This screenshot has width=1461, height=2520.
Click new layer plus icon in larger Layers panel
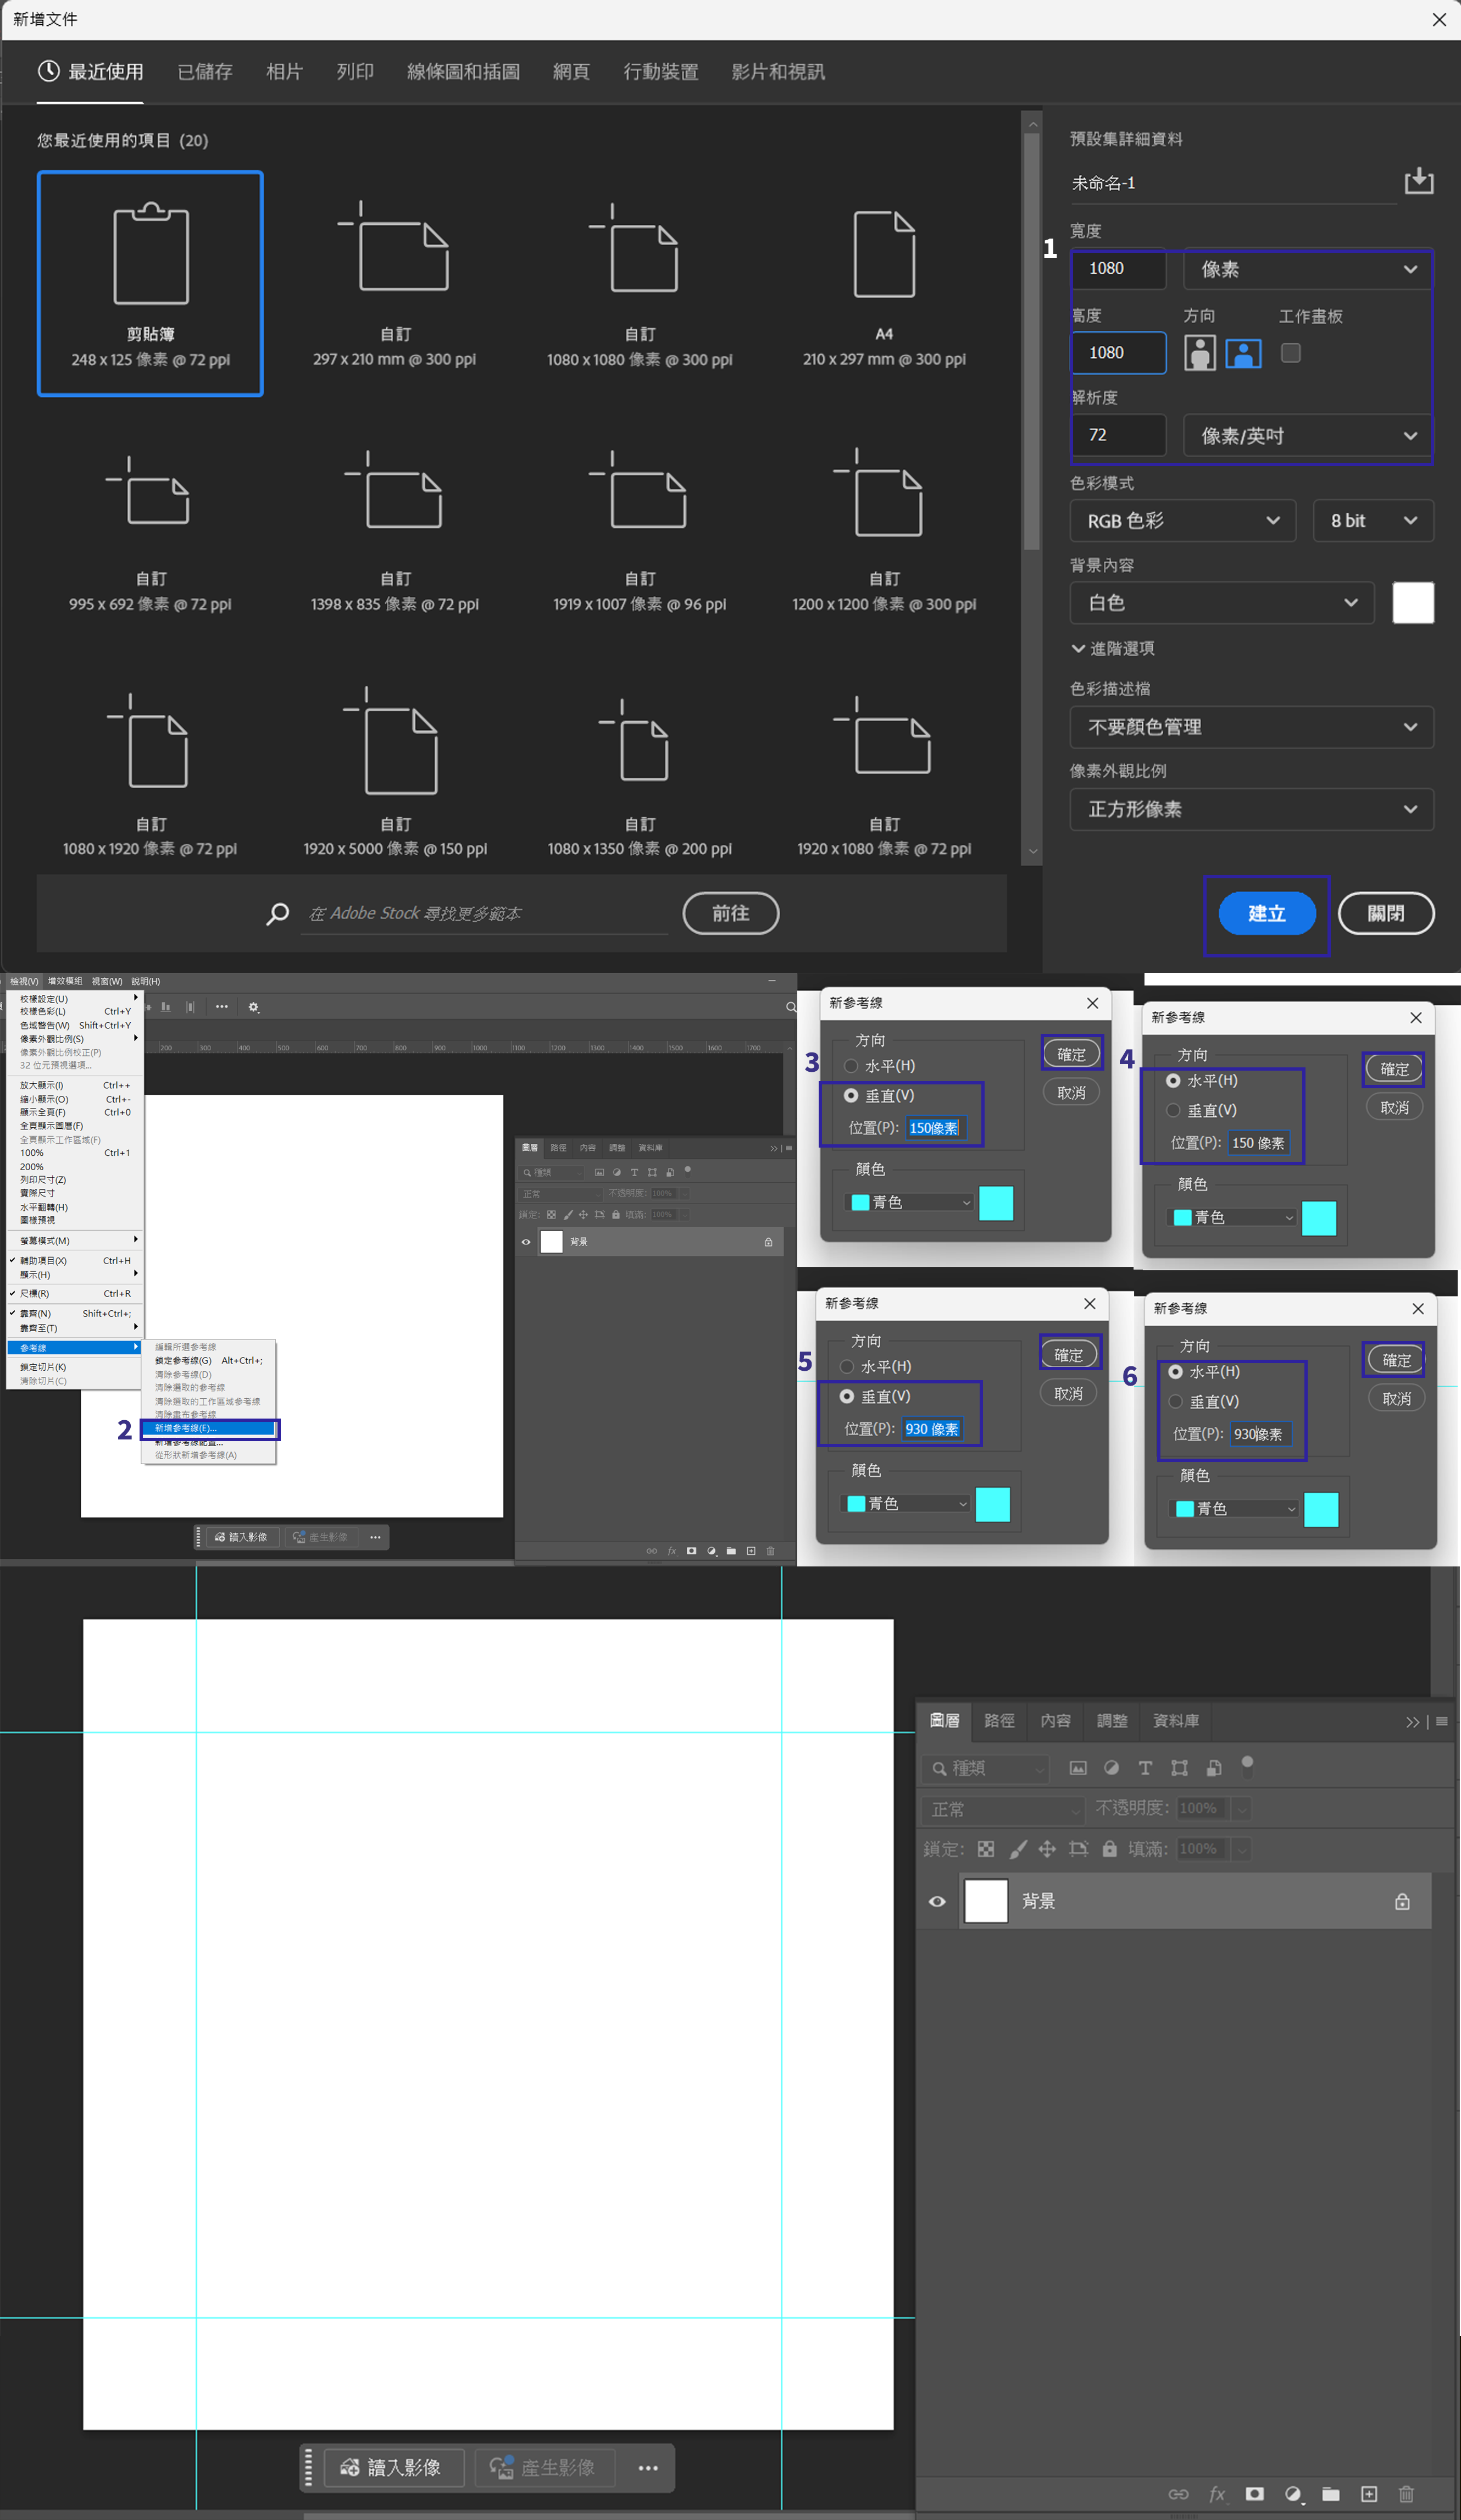pyautogui.click(x=1369, y=2494)
